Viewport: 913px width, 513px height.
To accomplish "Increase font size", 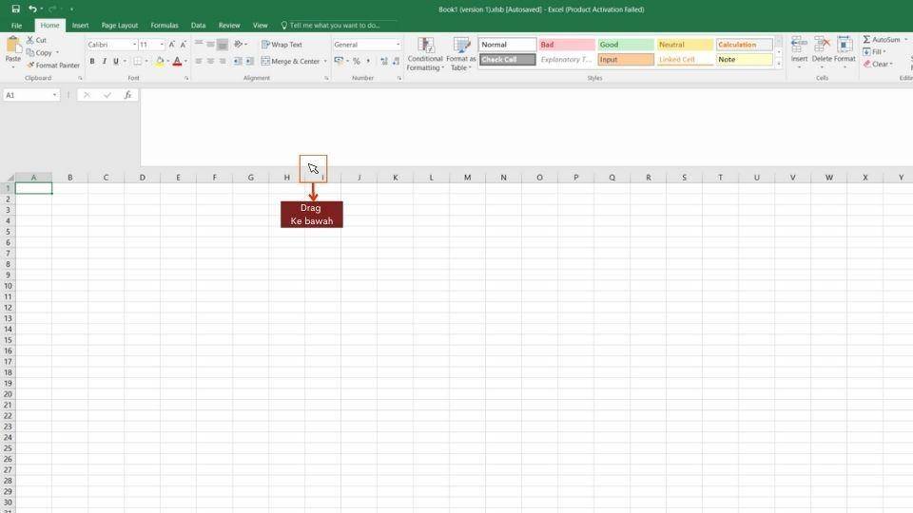I will coord(172,45).
